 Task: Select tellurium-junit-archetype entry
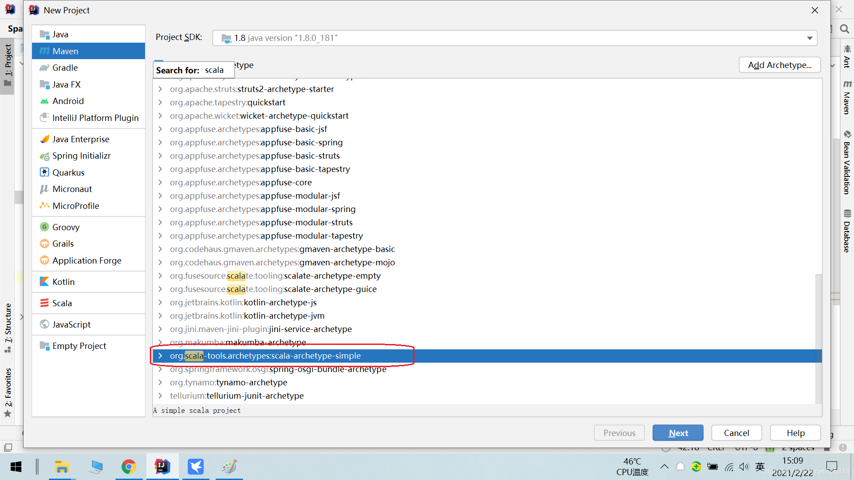tap(237, 396)
